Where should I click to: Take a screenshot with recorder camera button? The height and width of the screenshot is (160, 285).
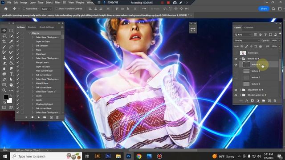point(175,3)
